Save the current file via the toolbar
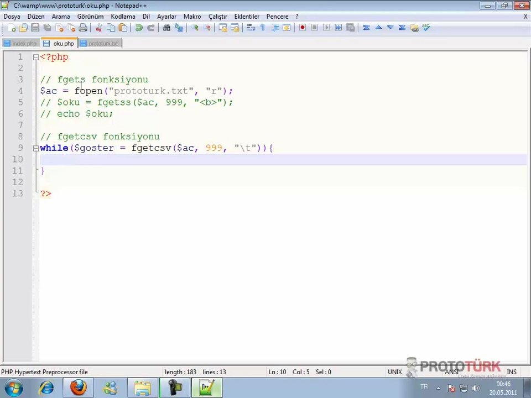The width and height of the screenshot is (531, 398). coord(35,28)
